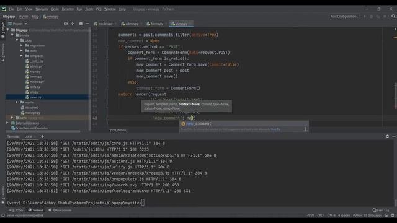This screenshot has width=397, height=223.
Task: Open the Window menu
Action: click(110, 9)
